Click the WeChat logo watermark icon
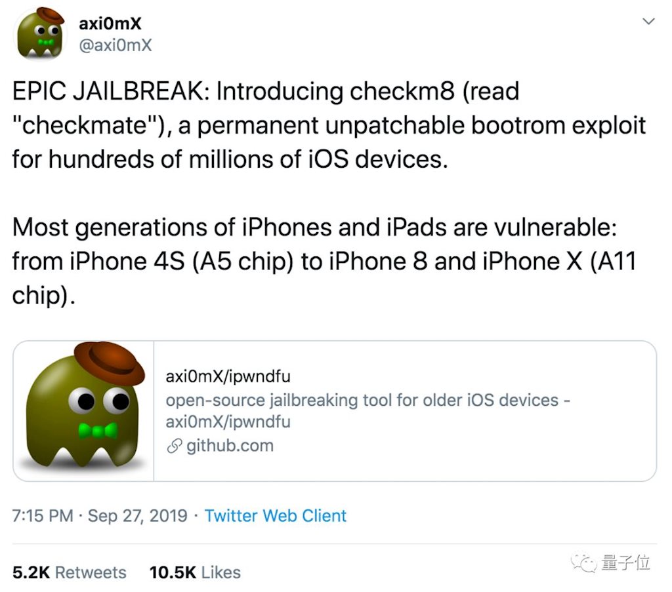The height and width of the screenshot is (592, 672). point(583,562)
